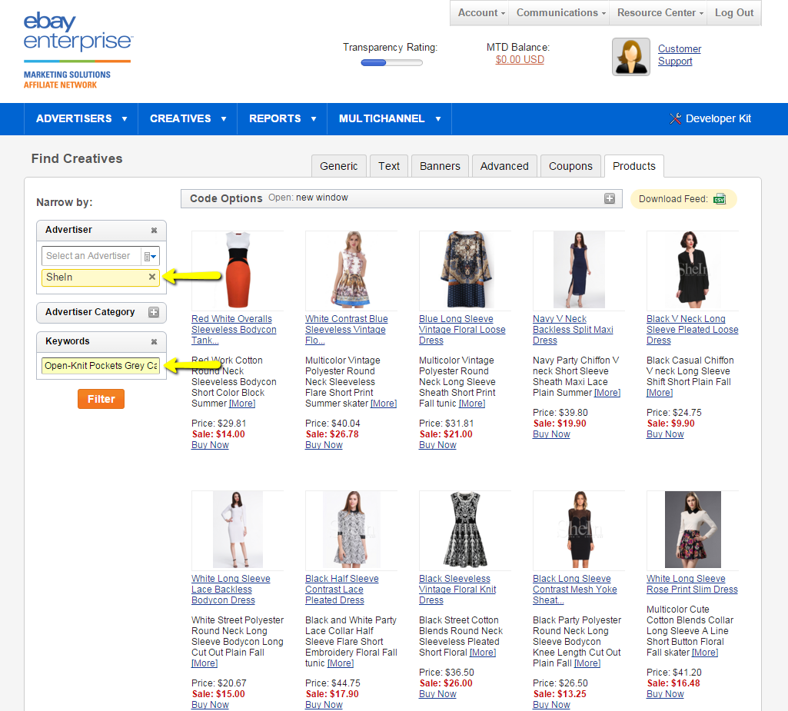Open Navy V Neck Backless Split Maxi link
This screenshot has width=788, height=711.
click(x=573, y=330)
